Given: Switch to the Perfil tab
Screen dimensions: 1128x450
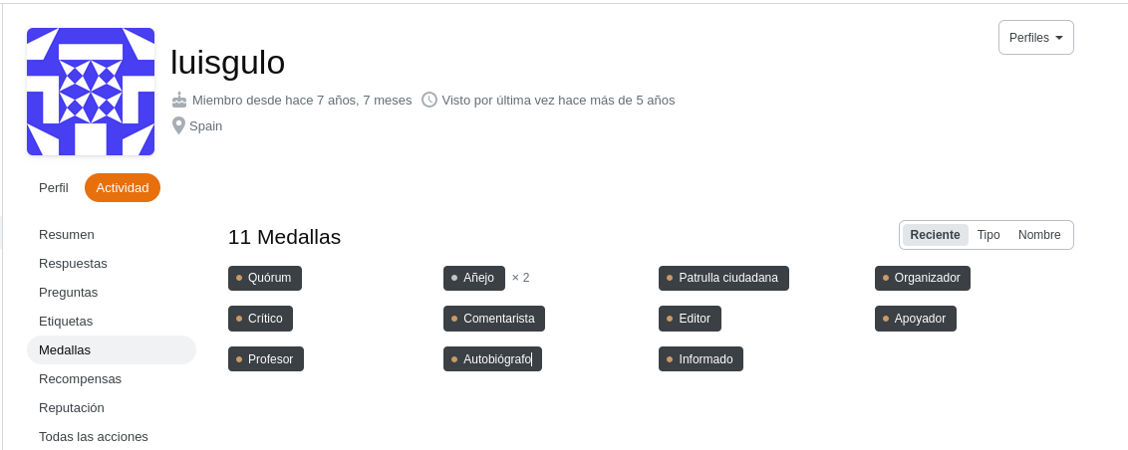Looking at the screenshot, I should 53,187.
